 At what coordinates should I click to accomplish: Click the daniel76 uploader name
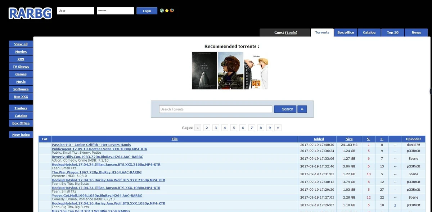coord(413,145)
